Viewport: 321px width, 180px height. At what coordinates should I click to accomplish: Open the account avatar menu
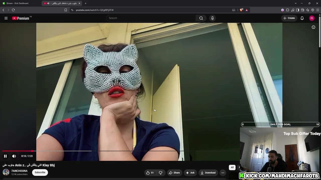click(x=312, y=18)
